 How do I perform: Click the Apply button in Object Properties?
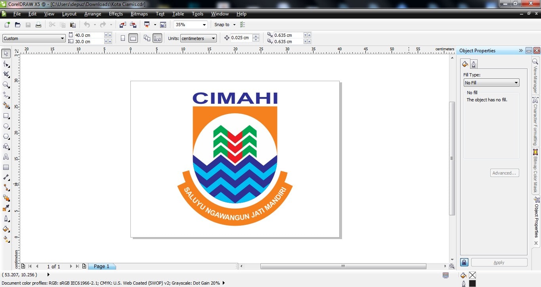pos(499,262)
